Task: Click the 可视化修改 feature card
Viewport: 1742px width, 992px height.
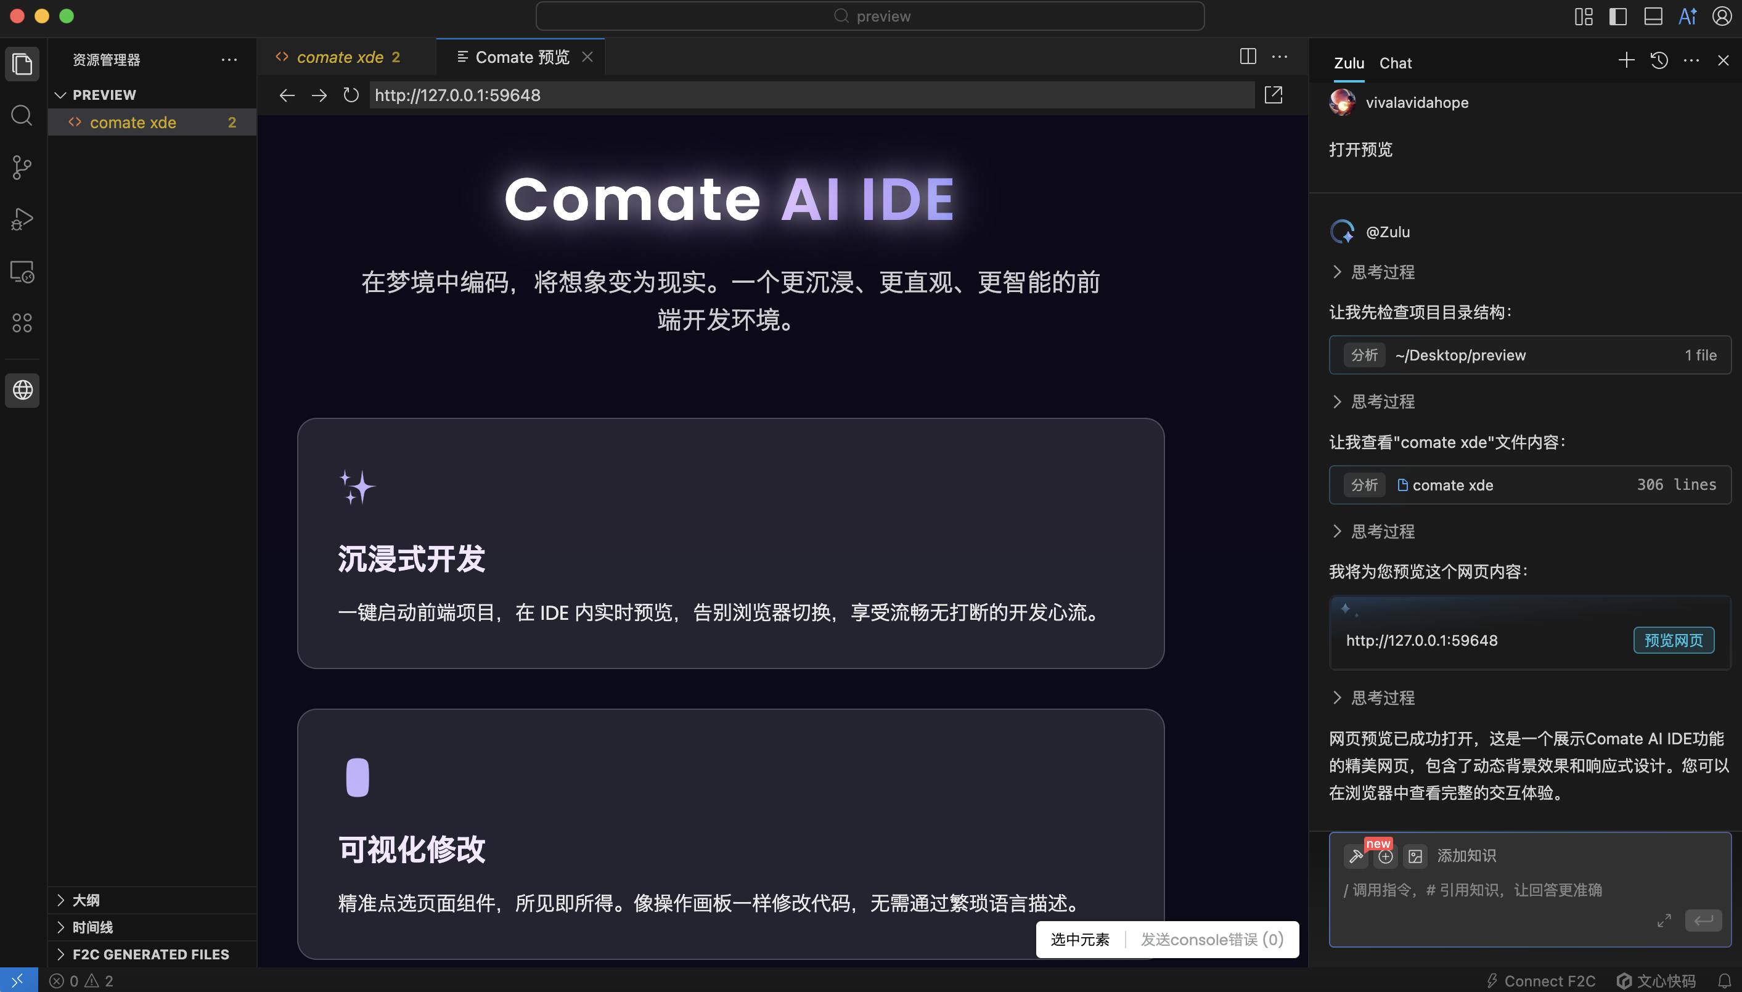Action: (730, 834)
